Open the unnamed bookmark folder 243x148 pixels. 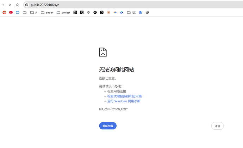[x=25, y=13]
